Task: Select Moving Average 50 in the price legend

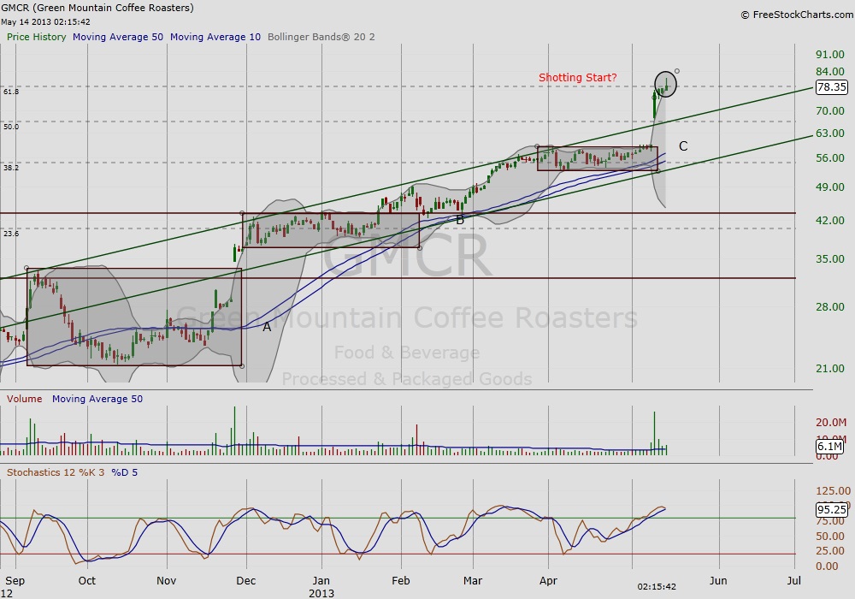Action: point(118,37)
